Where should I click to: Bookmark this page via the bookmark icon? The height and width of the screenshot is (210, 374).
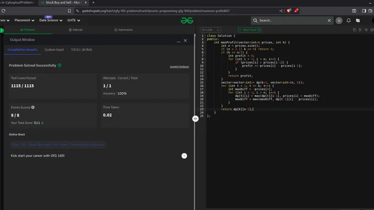click(69, 11)
